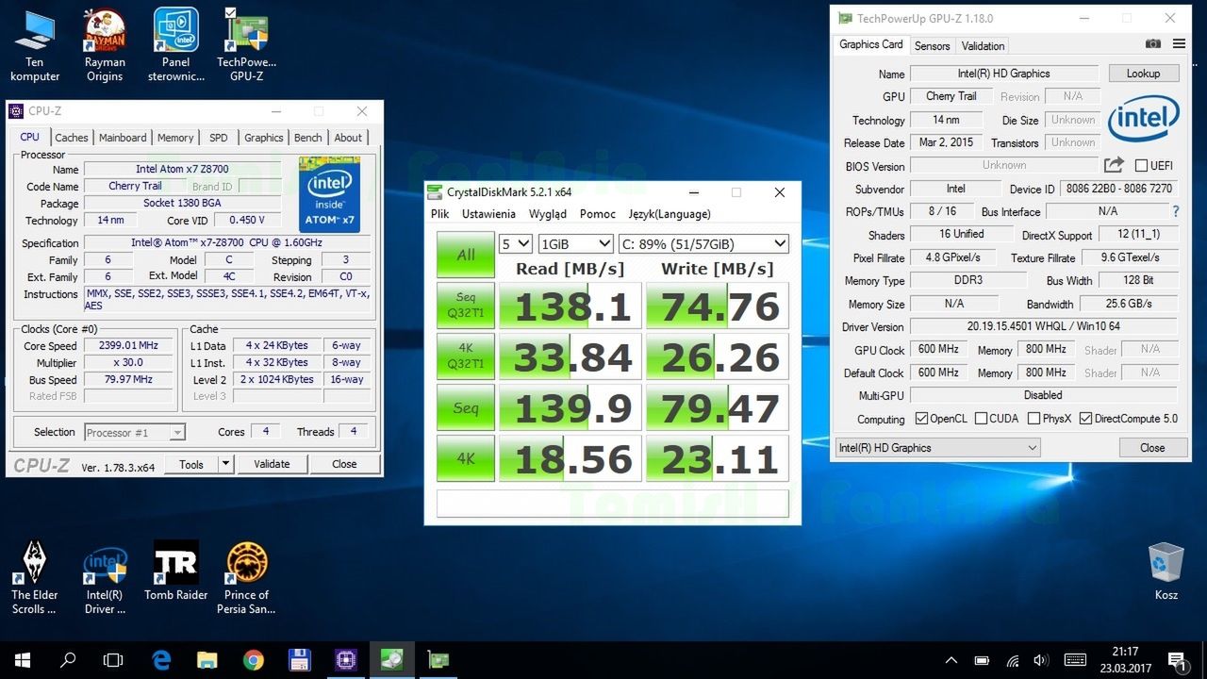This screenshot has height=679, width=1207.
Task: Run the 4K Q32T1 benchmark button
Action: pyautogui.click(x=466, y=356)
